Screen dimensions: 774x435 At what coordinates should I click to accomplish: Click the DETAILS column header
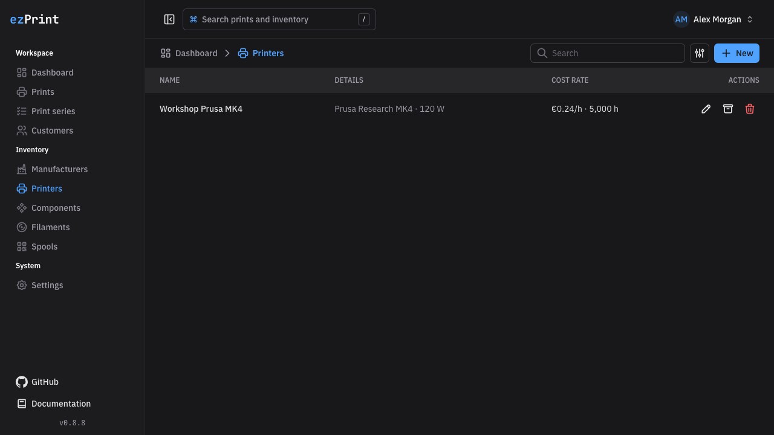tap(349, 80)
